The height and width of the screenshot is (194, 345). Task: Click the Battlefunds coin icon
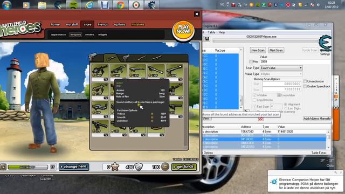coord(165,167)
